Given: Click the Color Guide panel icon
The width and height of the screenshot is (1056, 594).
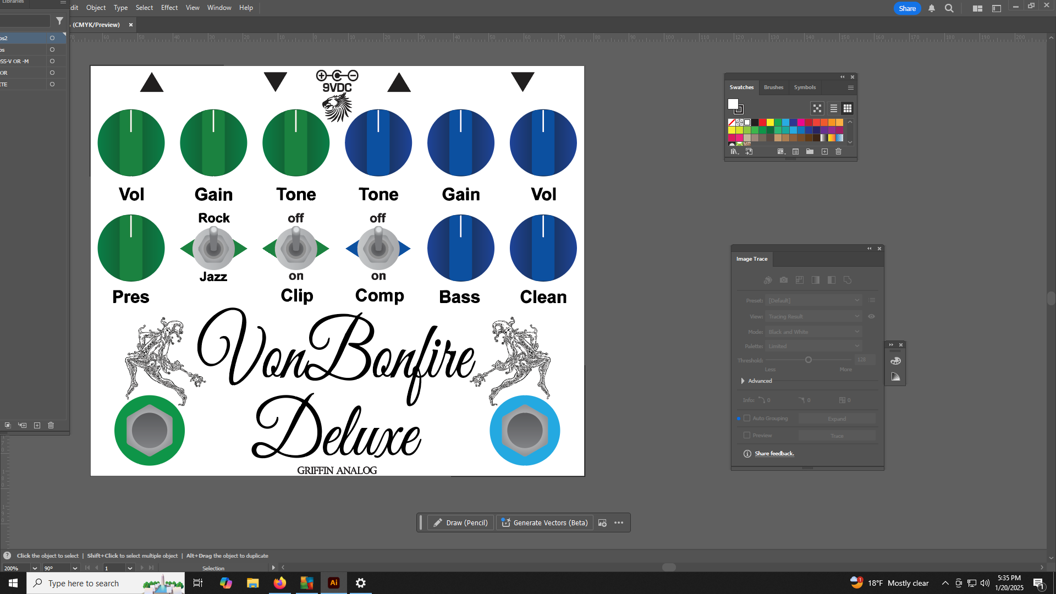Looking at the screenshot, I should [x=895, y=377].
